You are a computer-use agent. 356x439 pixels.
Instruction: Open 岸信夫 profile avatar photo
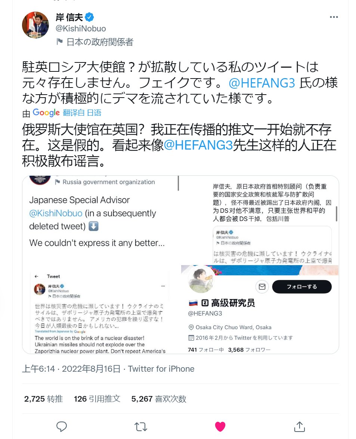pos(35,25)
